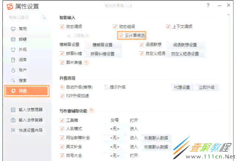The image size is (237, 161).
Task: Click the search magnifier icon in sidebar search box
Action: (x=43, y=17)
